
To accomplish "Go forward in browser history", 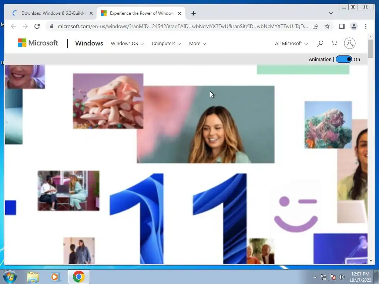I will point(25,26).
